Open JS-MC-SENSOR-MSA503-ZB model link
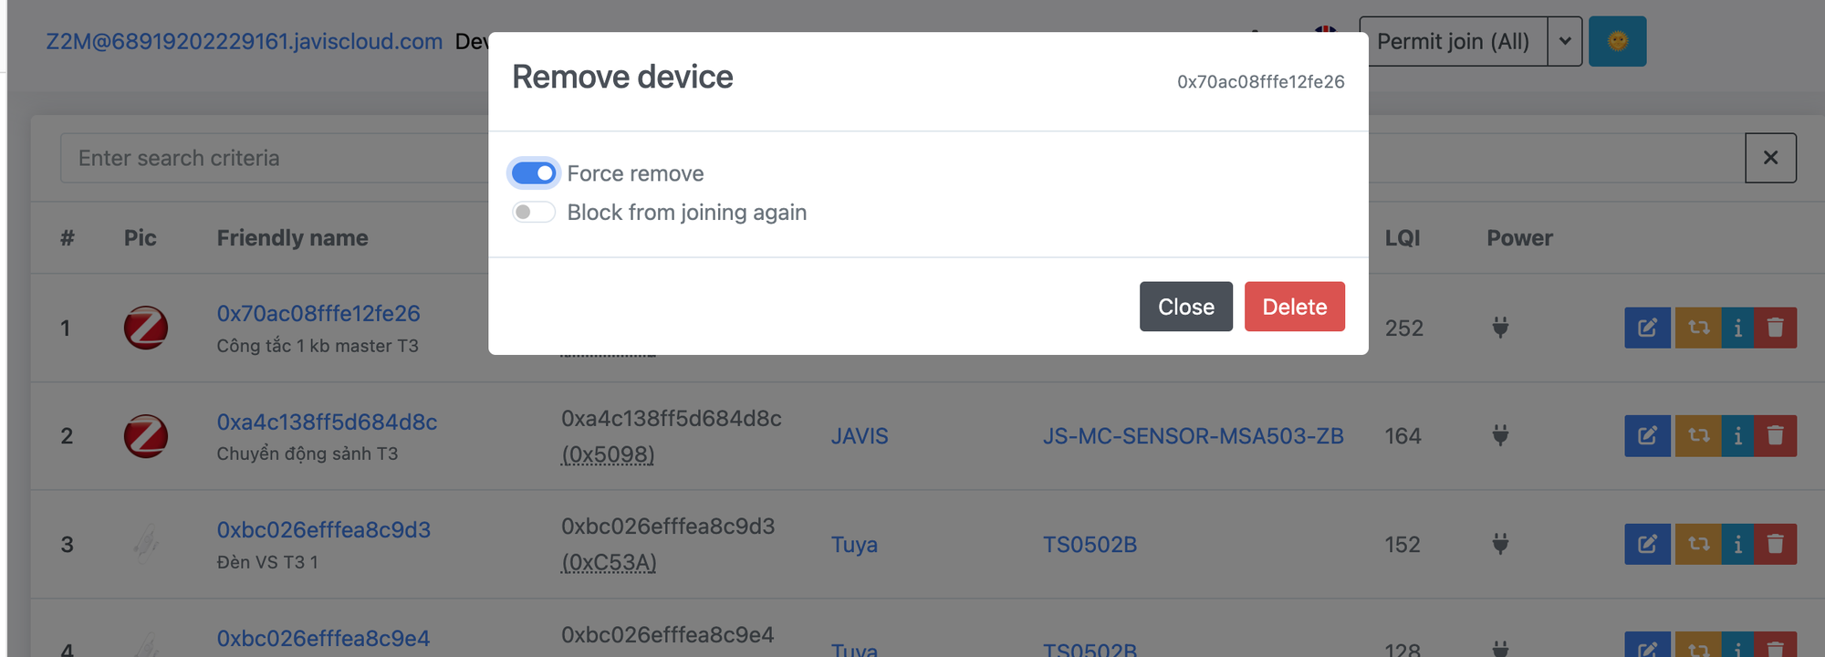 click(1193, 436)
